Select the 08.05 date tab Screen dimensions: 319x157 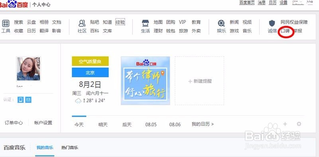(x=151, y=124)
